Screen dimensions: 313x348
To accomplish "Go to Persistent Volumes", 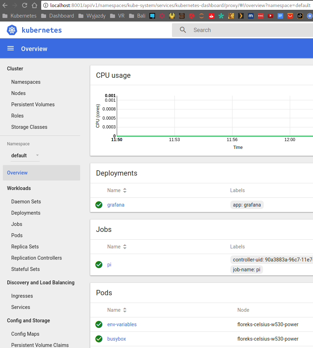I will [x=33, y=105].
